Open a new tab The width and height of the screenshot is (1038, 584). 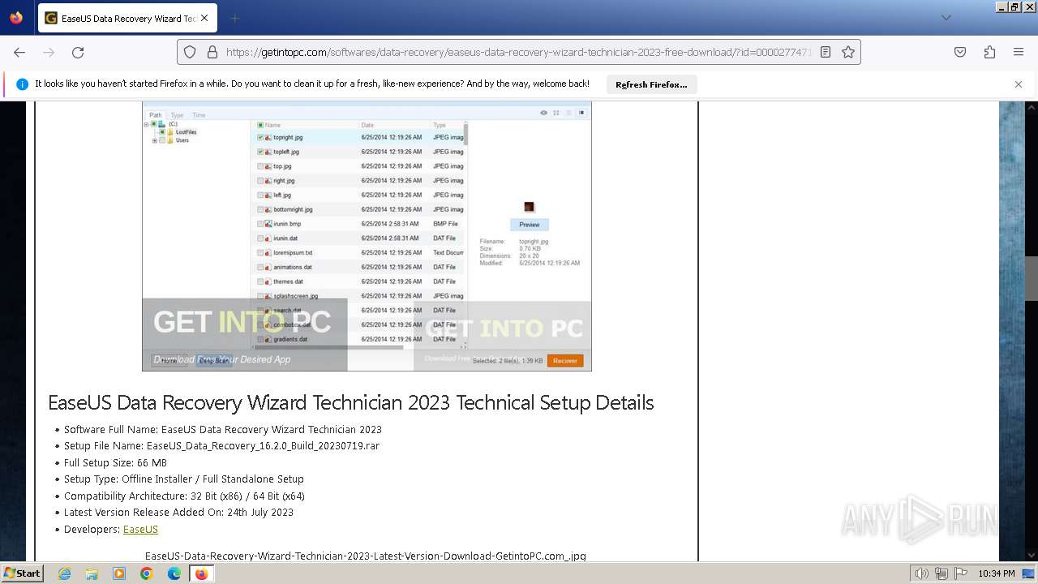(234, 18)
